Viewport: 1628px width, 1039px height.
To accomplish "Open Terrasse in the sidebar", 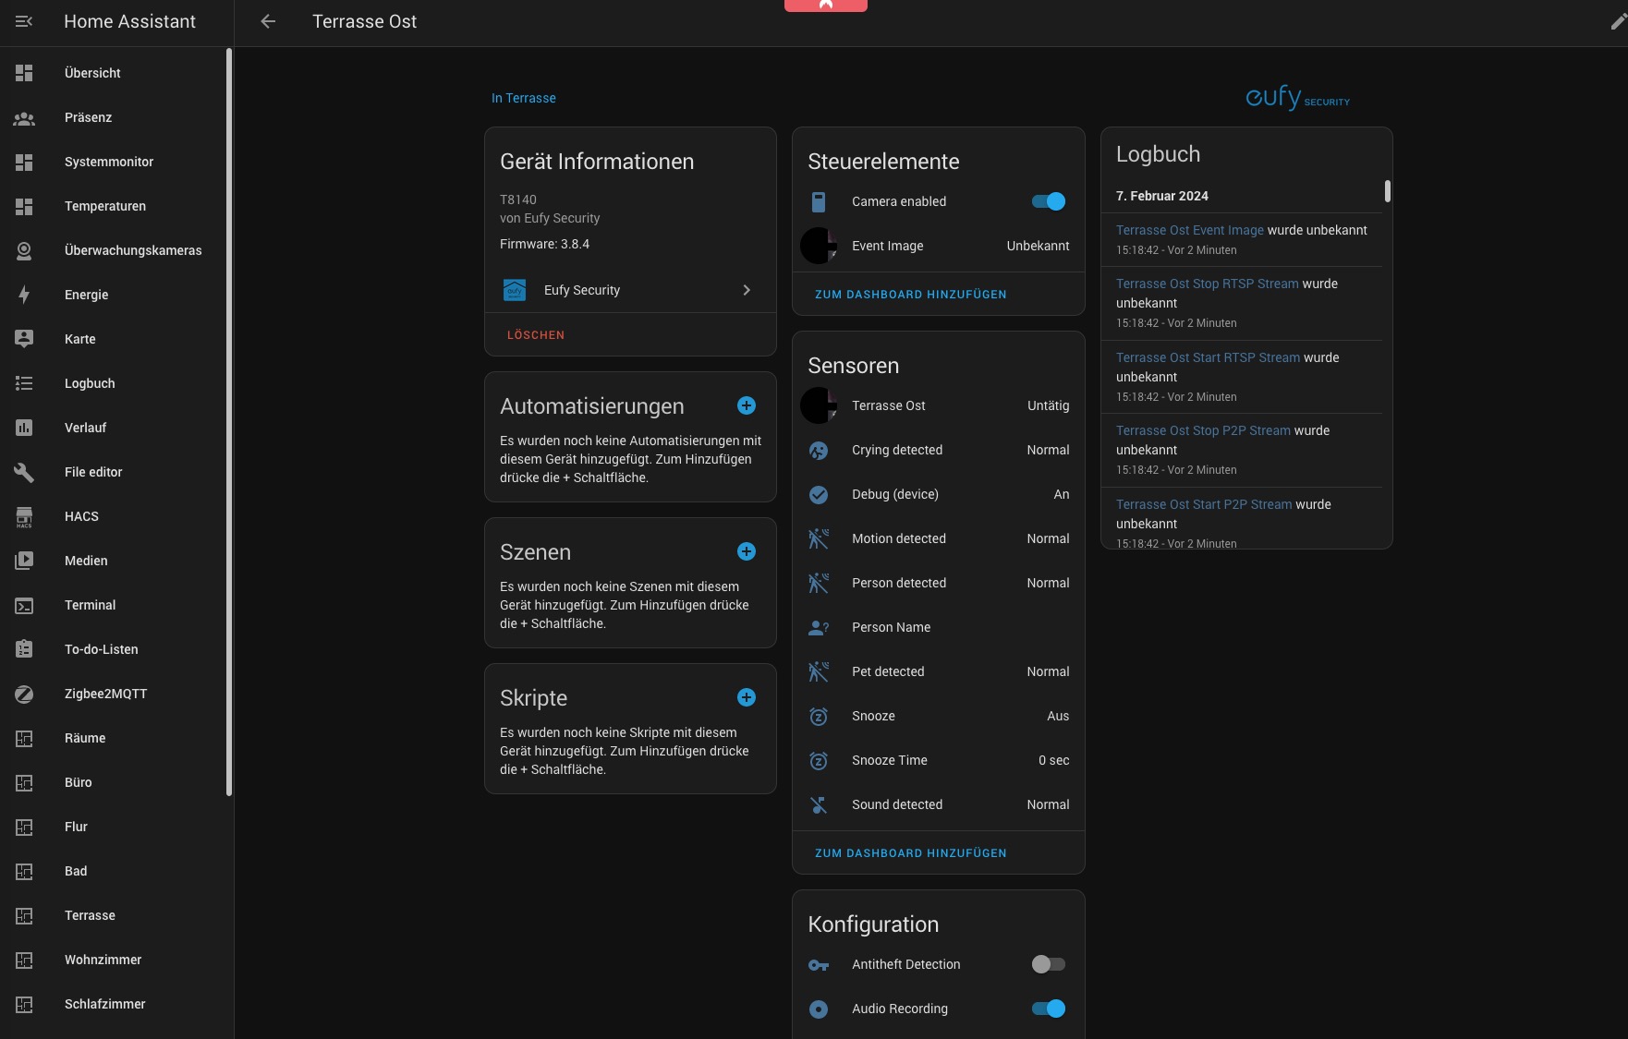I will [116, 915].
